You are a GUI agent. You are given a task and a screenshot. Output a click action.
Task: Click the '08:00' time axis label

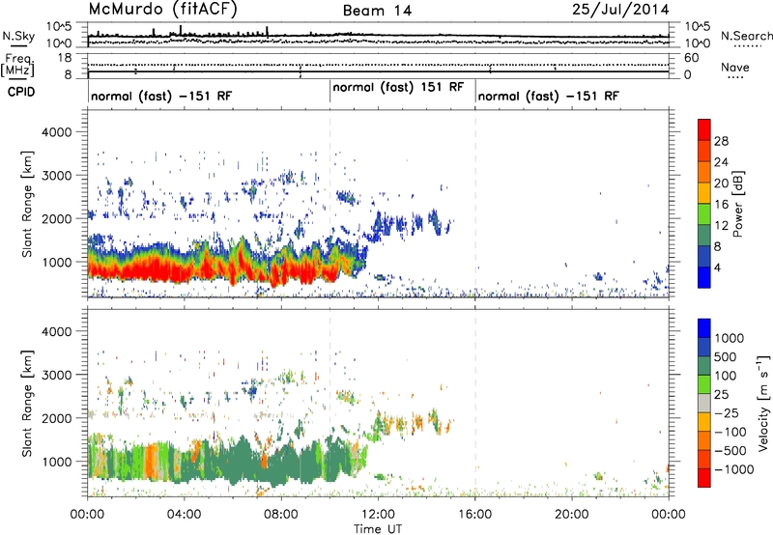pyautogui.click(x=281, y=515)
